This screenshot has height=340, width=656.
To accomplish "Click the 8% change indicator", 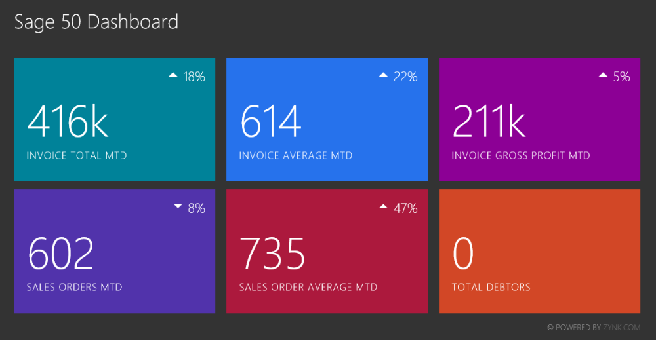I will tap(197, 208).
